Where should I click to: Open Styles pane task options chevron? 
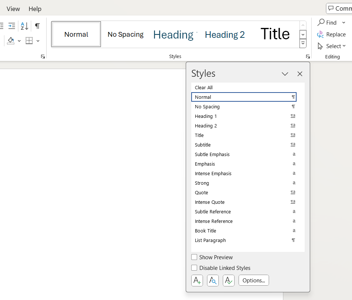(285, 74)
